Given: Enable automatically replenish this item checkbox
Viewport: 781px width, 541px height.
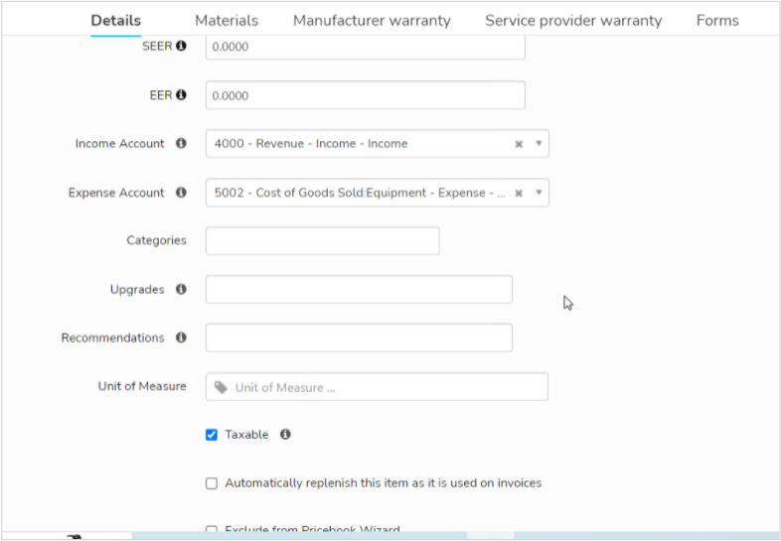Looking at the screenshot, I should click(212, 483).
